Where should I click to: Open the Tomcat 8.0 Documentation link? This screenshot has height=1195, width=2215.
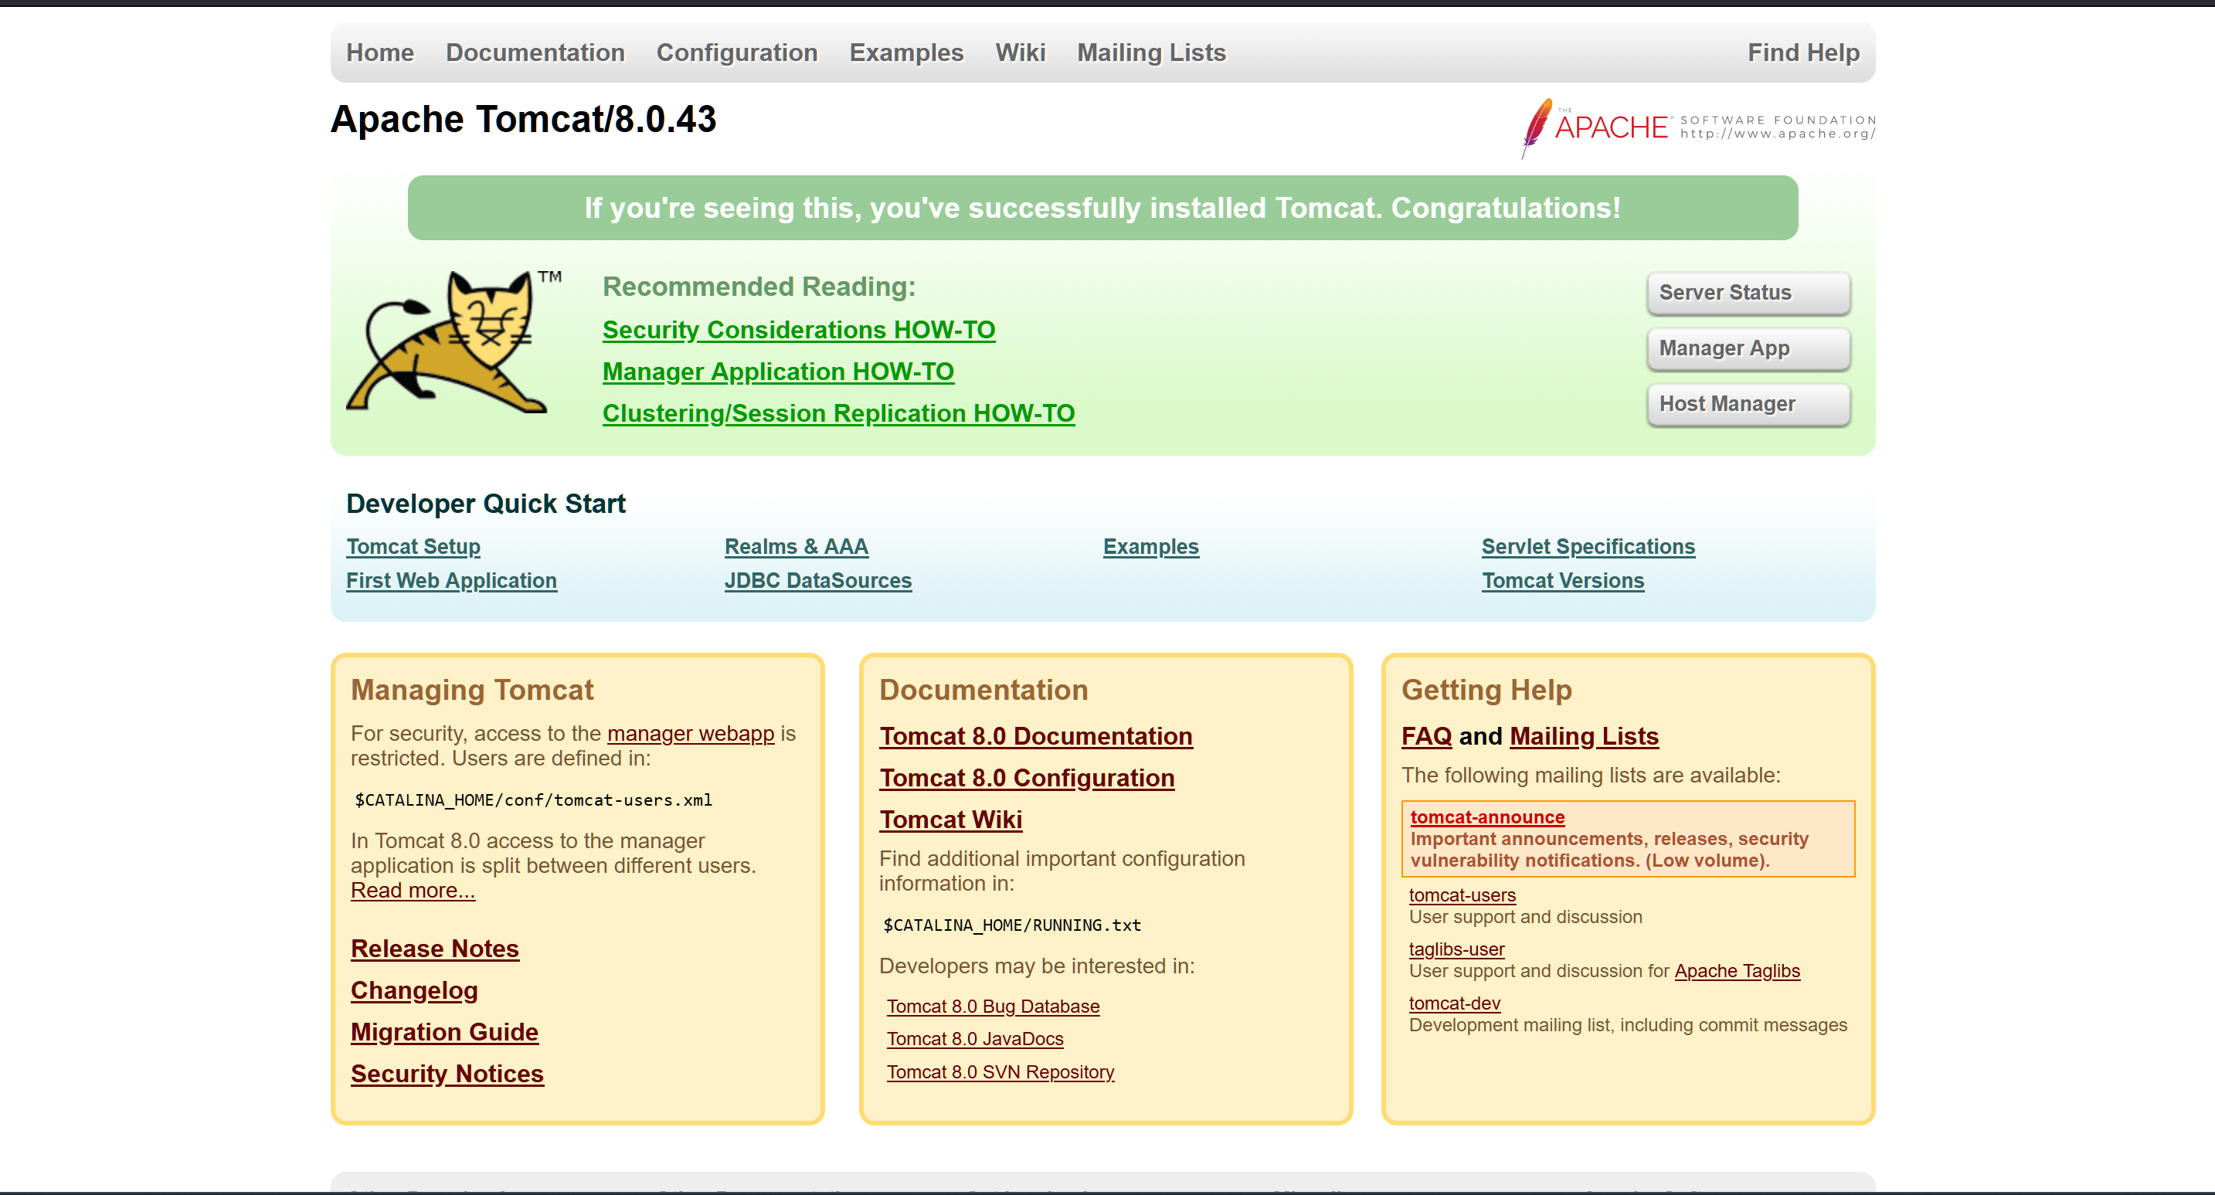point(1036,737)
